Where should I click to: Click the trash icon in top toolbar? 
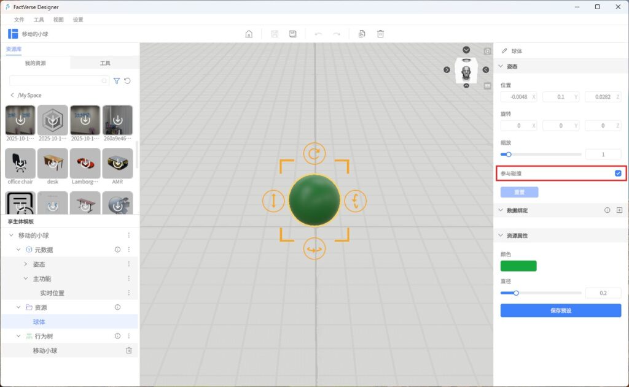pos(380,34)
